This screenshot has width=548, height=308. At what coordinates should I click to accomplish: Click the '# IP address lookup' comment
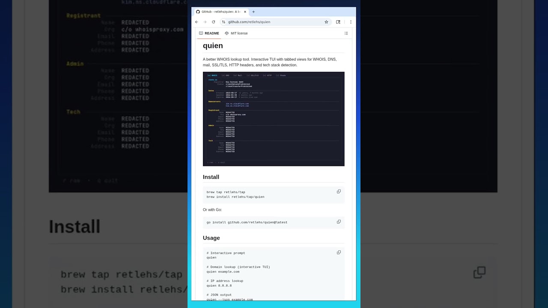[225, 281]
